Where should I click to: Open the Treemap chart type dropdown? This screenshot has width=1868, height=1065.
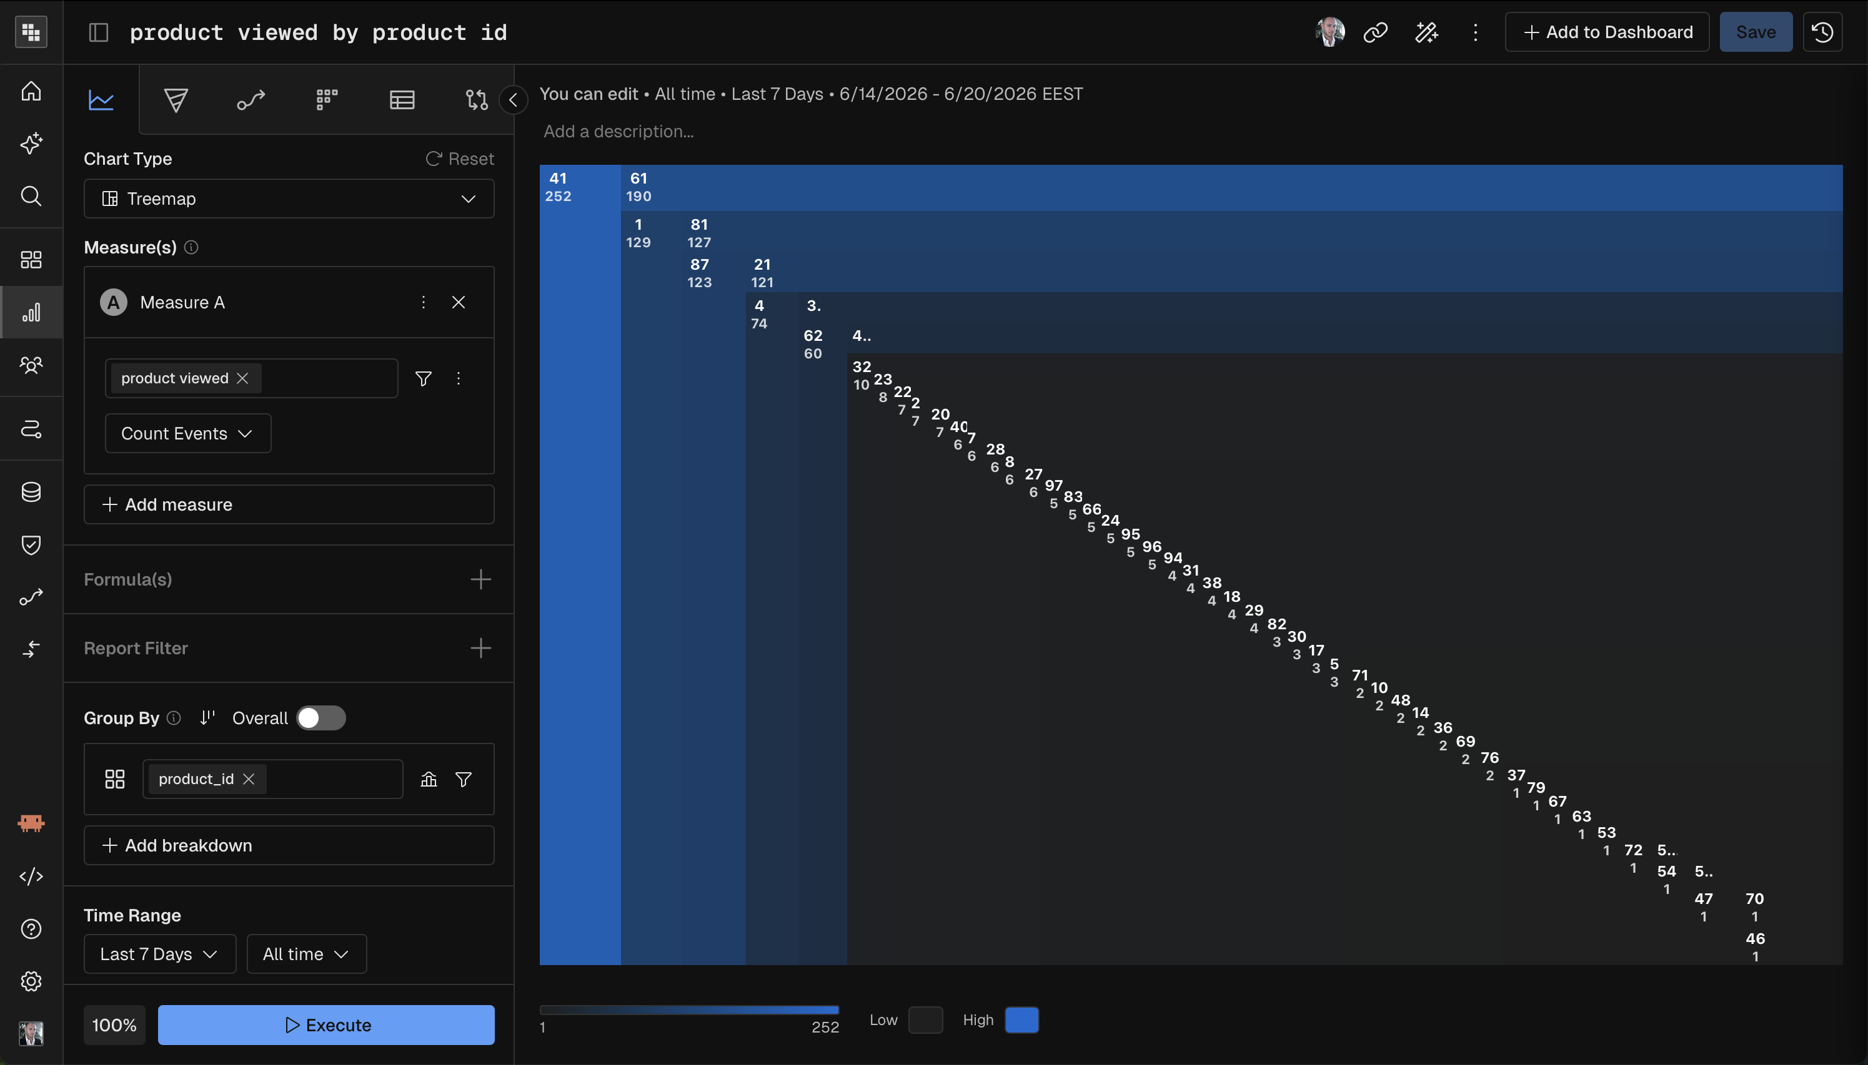click(x=289, y=199)
